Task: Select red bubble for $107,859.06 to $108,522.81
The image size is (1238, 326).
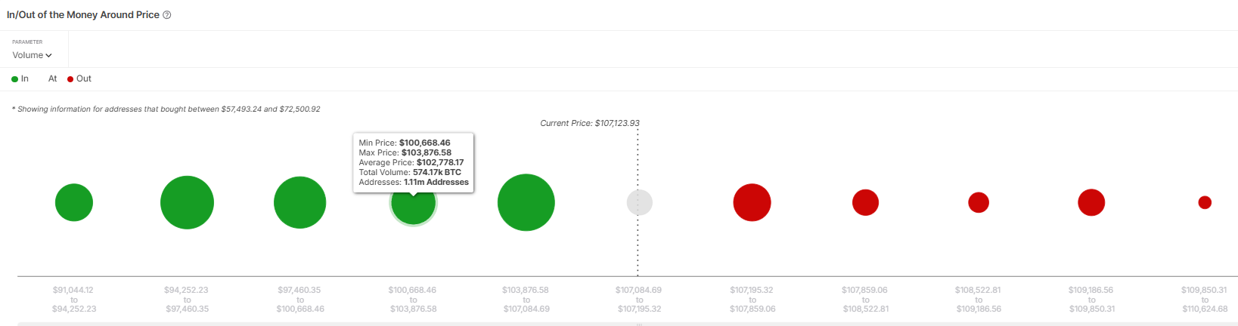Action: tap(865, 202)
